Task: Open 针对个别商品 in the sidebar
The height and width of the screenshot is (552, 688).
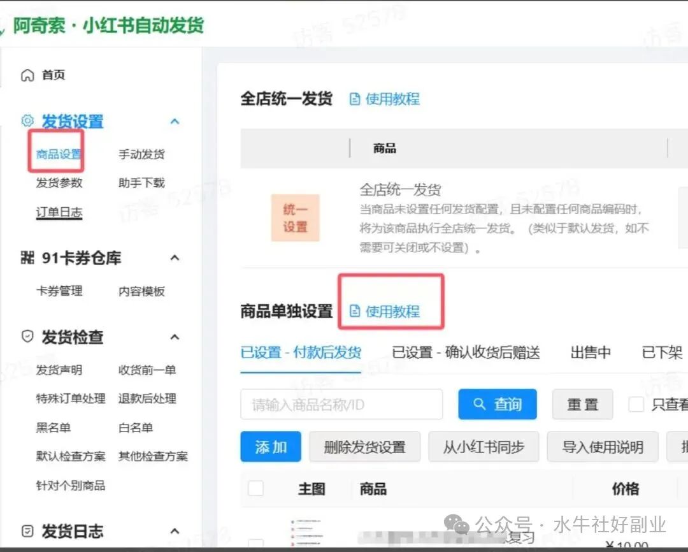Action: (x=71, y=485)
